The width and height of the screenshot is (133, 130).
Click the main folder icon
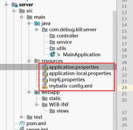[x=30, y=17]
